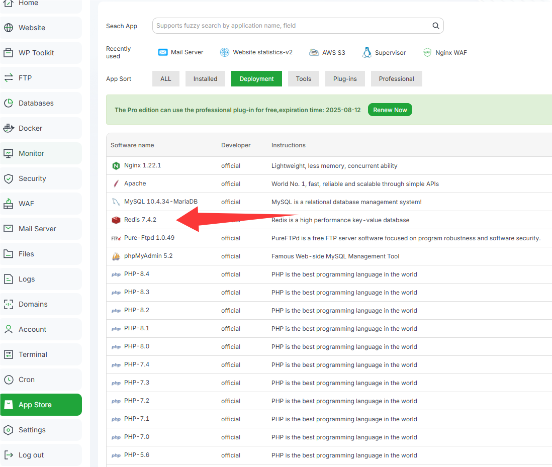The image size is (552, 467).
Task: Click the Redis red cube icon
Action: pos(116,220)
